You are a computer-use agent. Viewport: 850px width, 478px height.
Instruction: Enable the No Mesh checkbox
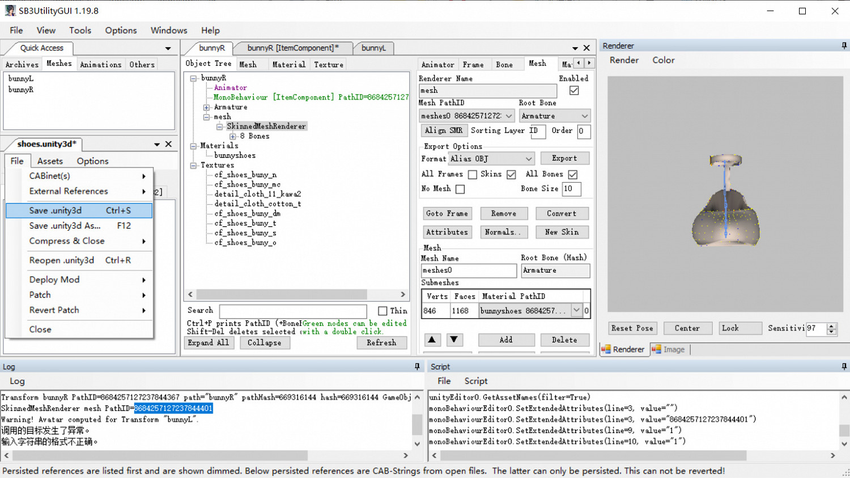click(460, 189)
